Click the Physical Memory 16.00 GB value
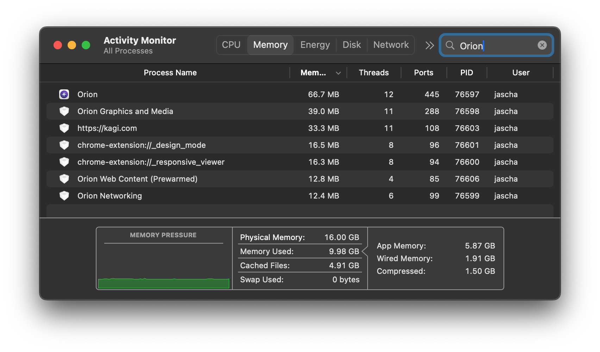Image resolution: width=600 pixels, height=352 pixels. click(342, 237)
